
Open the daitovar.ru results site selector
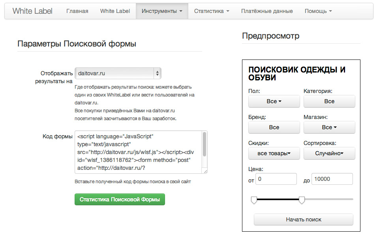point(118,73)
